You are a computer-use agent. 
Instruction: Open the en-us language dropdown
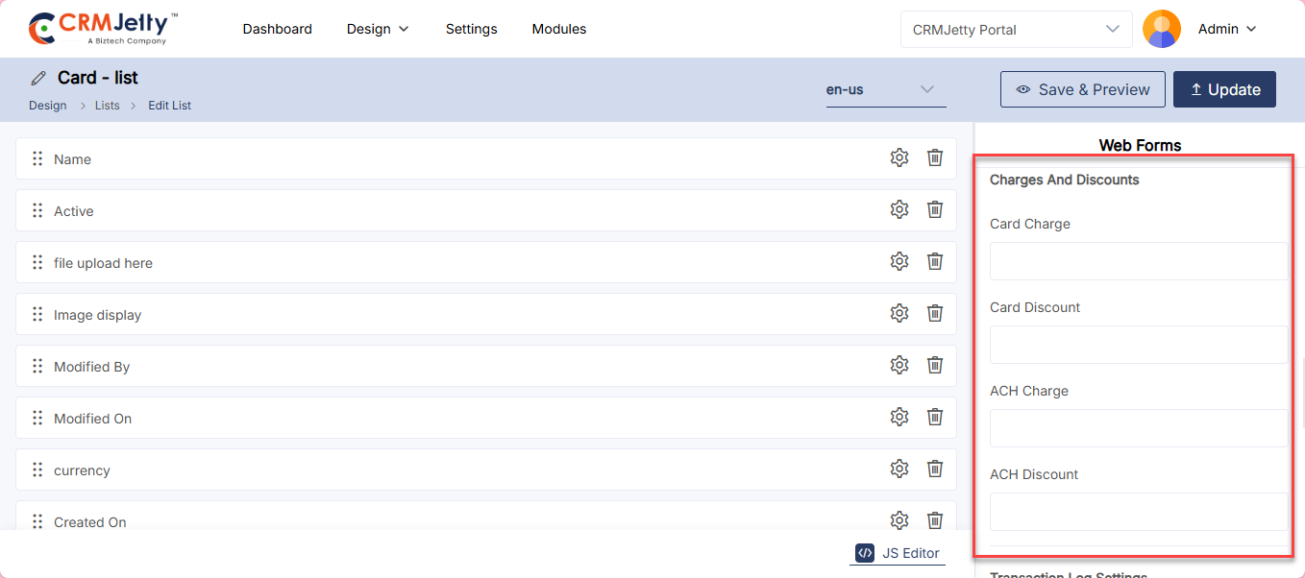pos(885,89)
